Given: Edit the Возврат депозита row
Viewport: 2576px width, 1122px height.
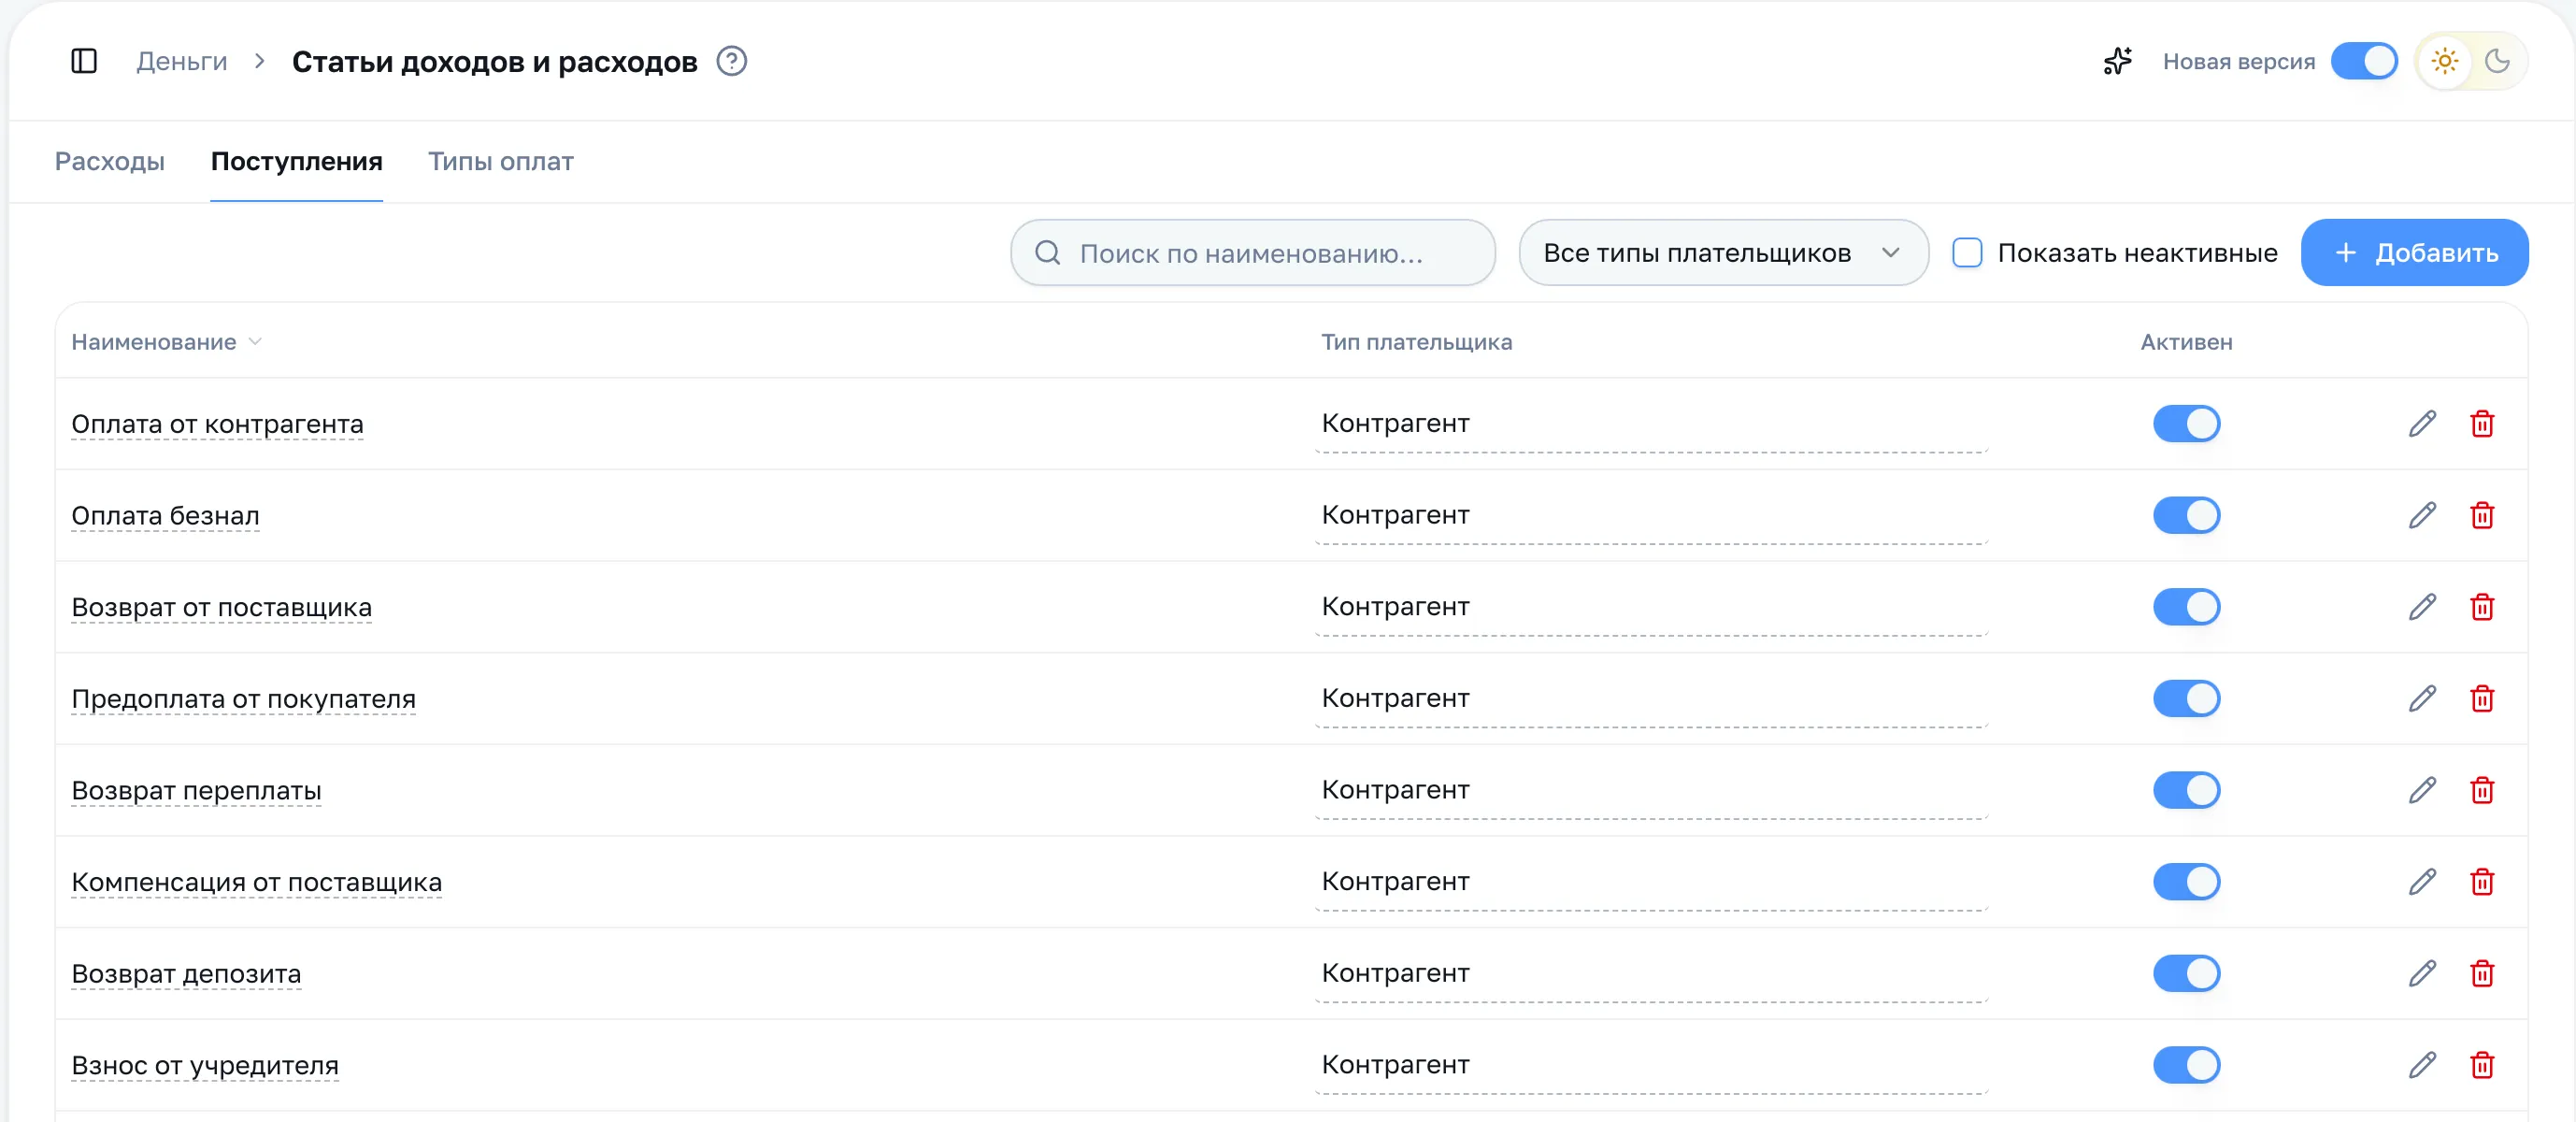Looking at the screenshot, I should point(2421,974).
